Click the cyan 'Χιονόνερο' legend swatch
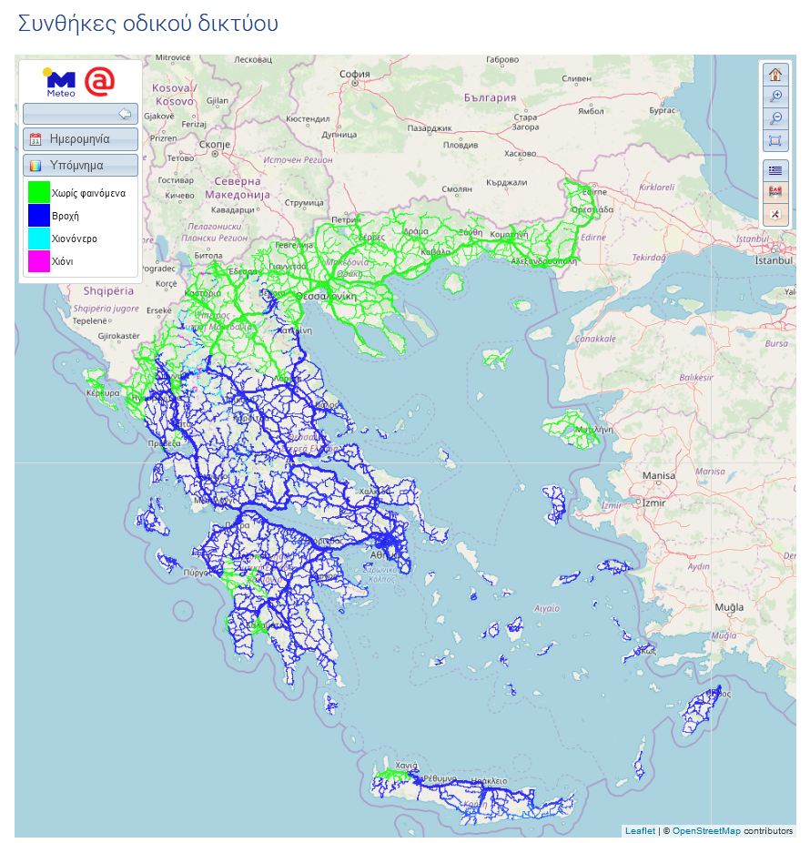This screenshot has width=810, height=843. pos(38,239)
